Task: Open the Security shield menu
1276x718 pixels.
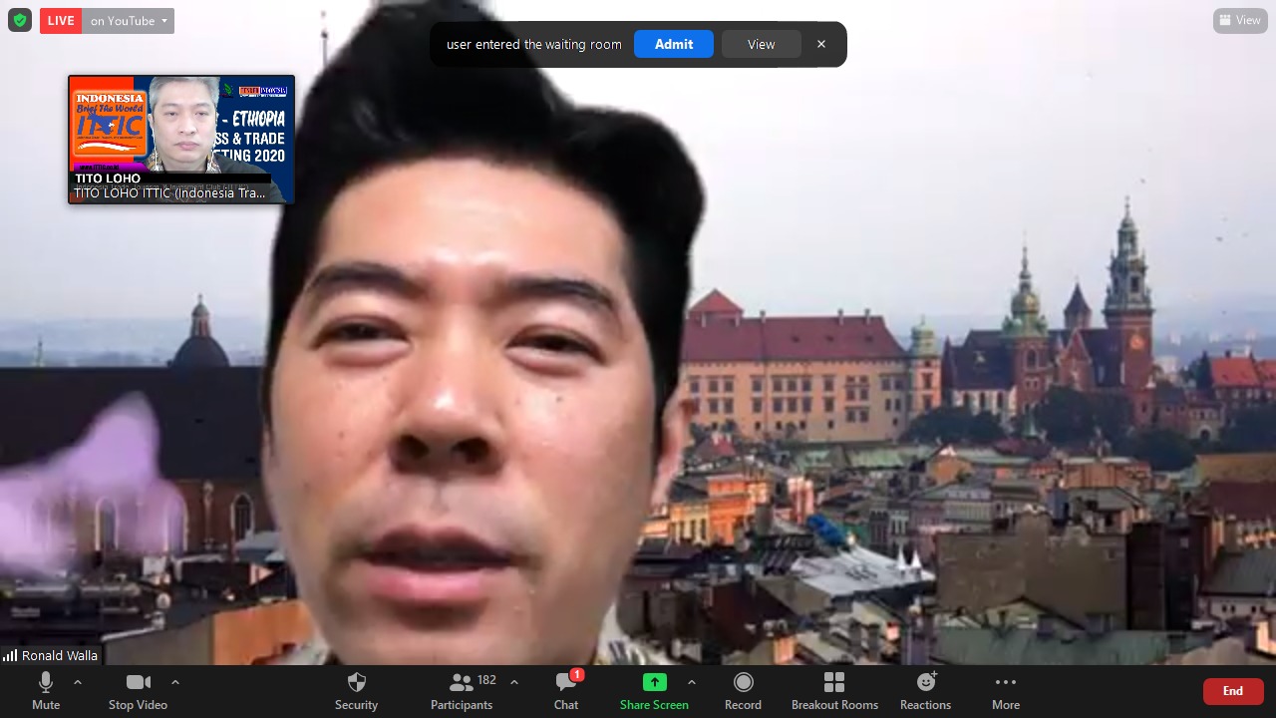Action: click(356, 690)
